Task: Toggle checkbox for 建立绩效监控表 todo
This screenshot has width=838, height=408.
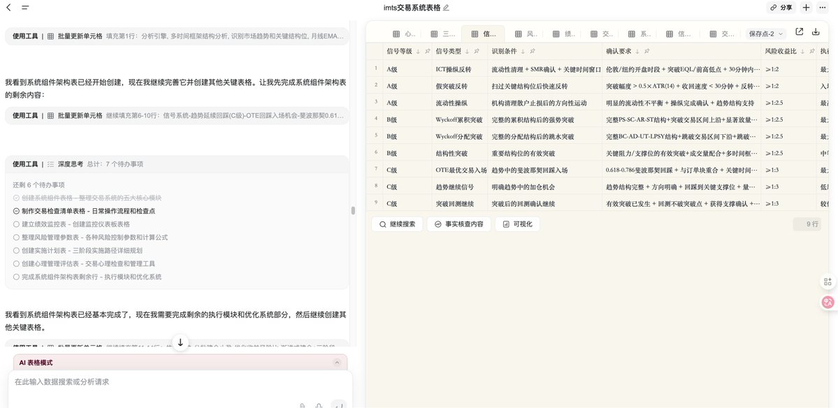Action: (17, 224)
